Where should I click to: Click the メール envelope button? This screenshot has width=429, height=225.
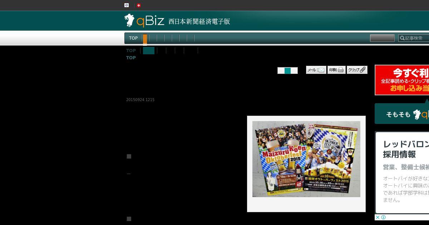[316, 70]
